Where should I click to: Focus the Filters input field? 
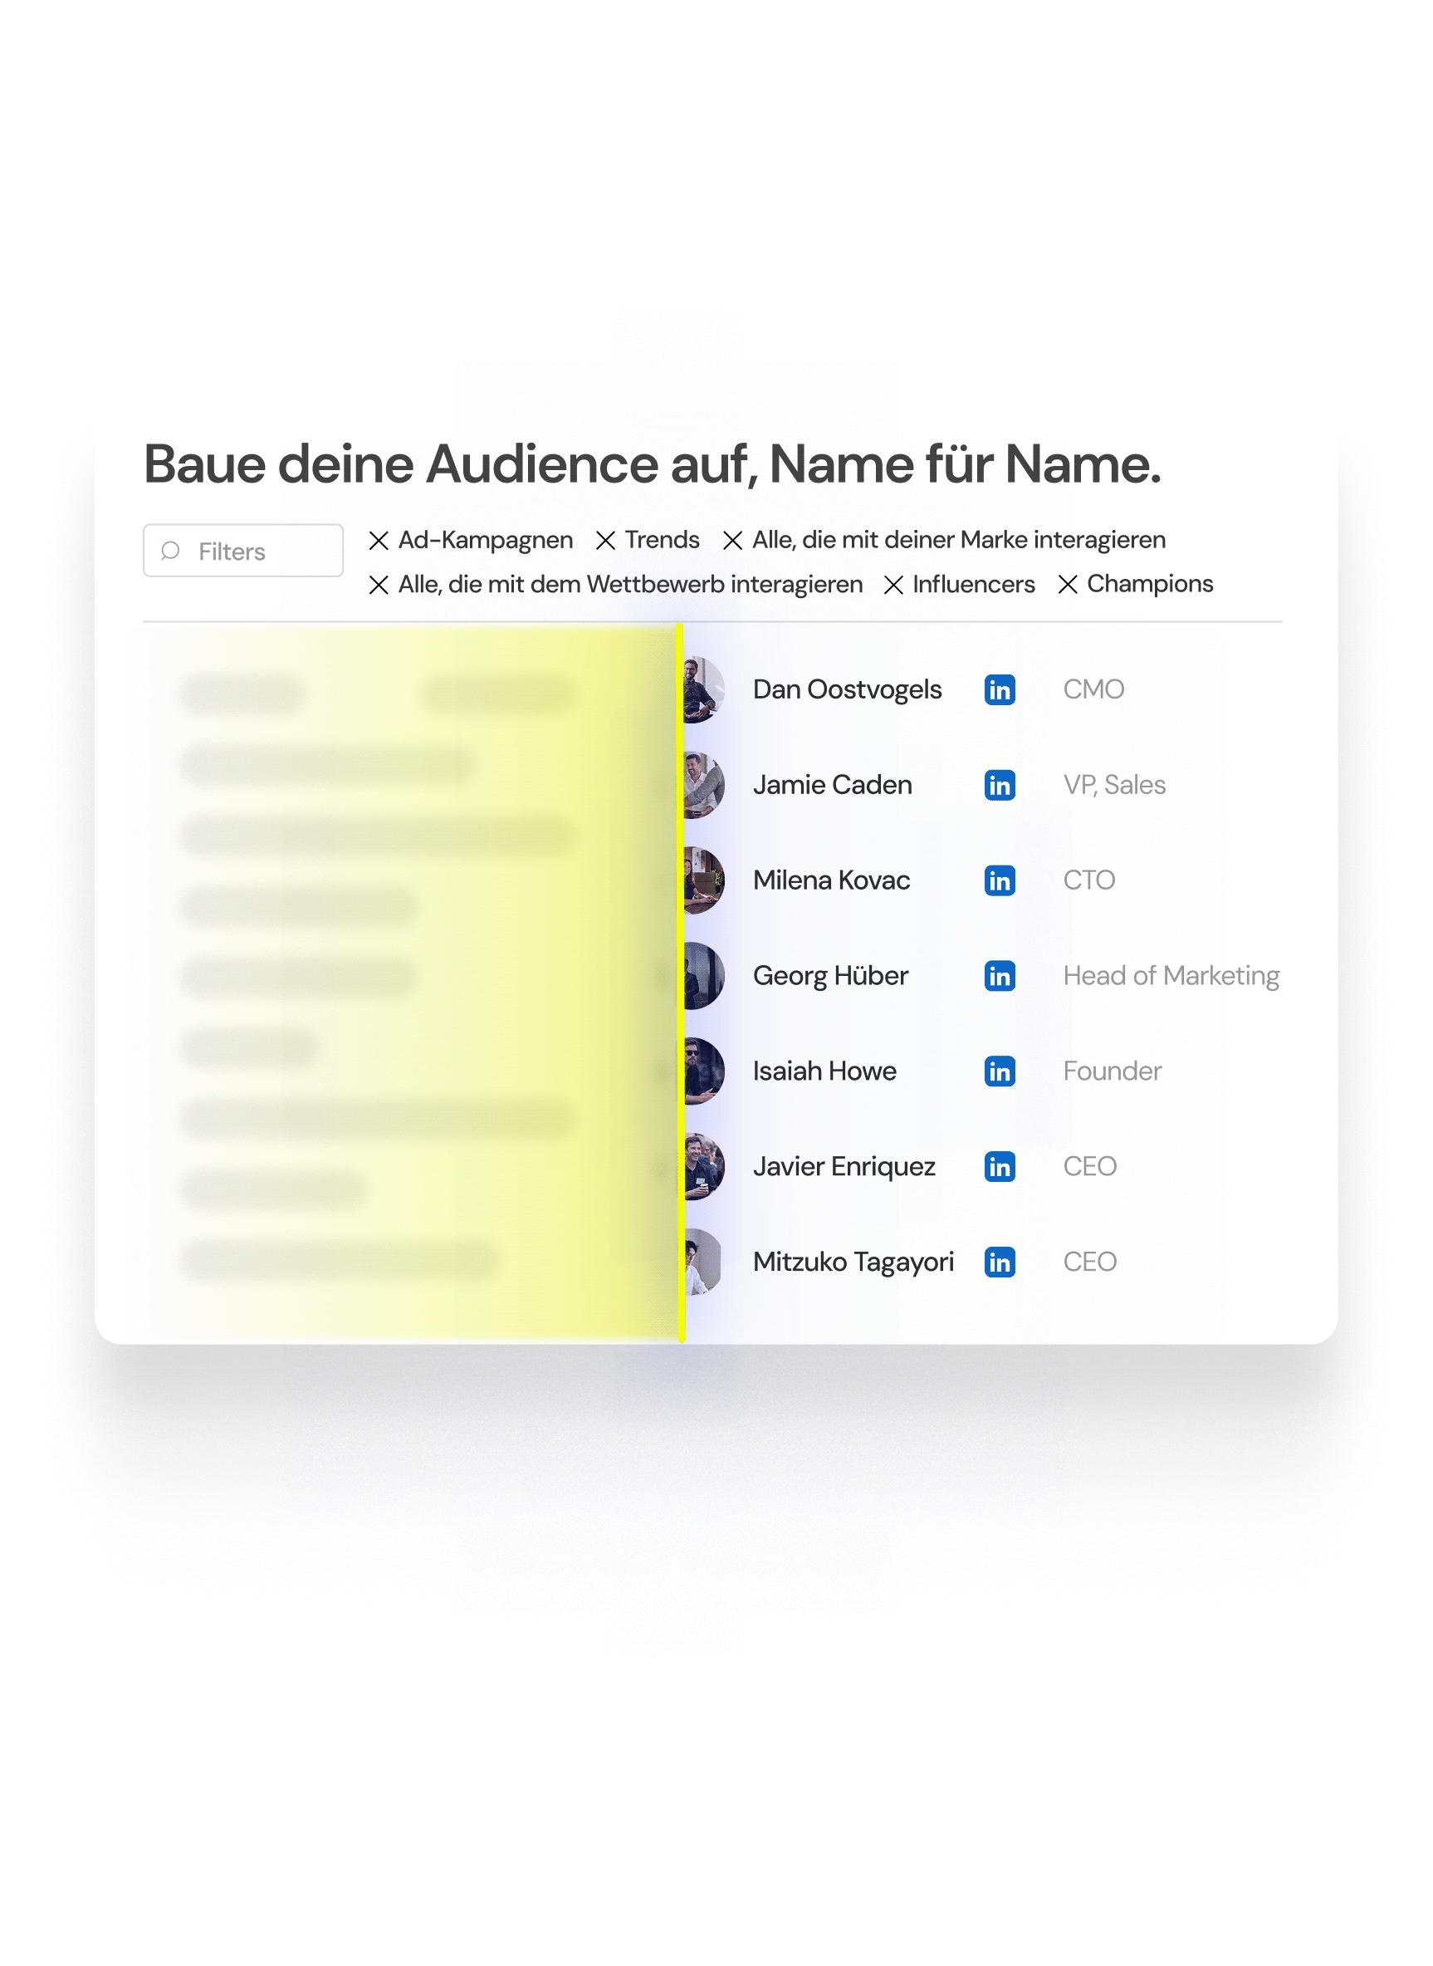click(243, 550)
